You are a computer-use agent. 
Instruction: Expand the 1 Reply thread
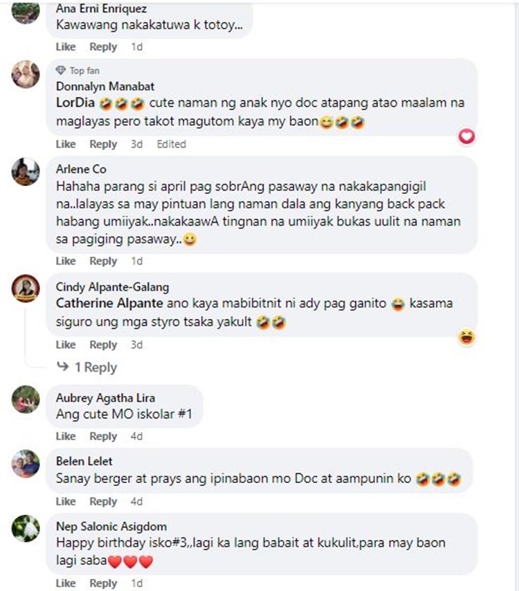click(95, 367)
